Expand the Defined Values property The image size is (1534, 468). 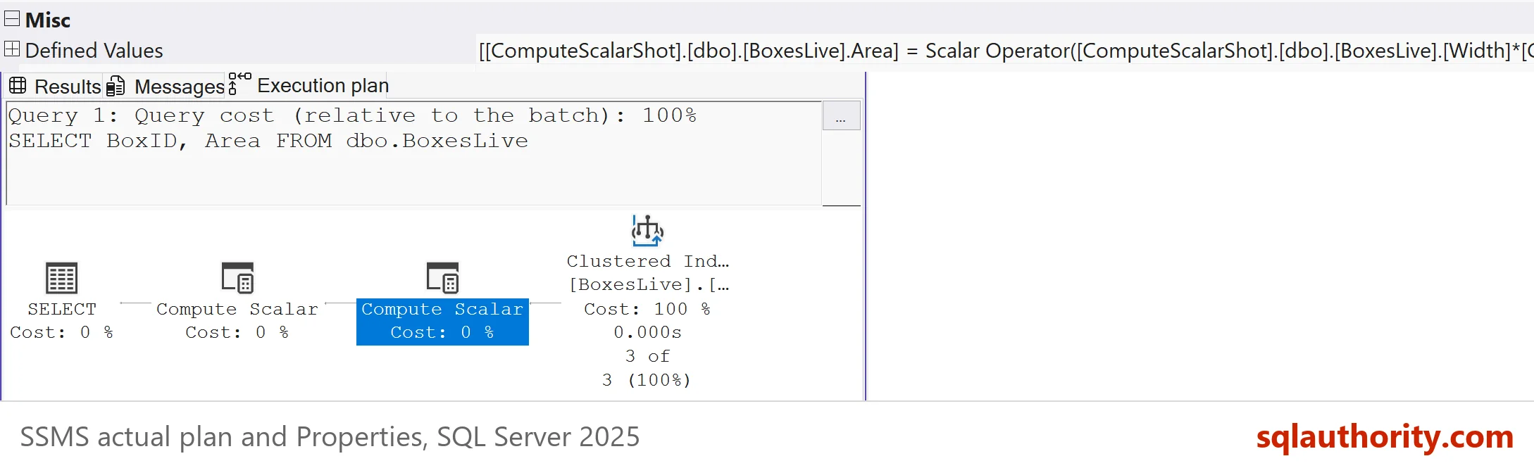click(x=12, y=49)
